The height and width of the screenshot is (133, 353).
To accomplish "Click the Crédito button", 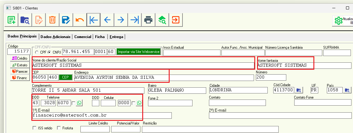I will tap(19, 58).
